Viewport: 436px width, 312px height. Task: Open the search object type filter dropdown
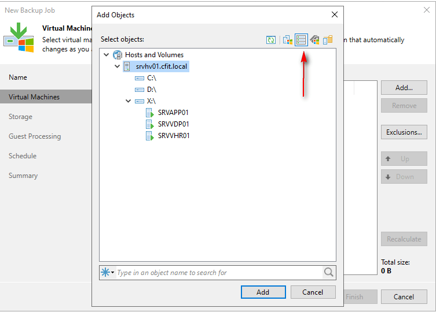click(108, 273)
